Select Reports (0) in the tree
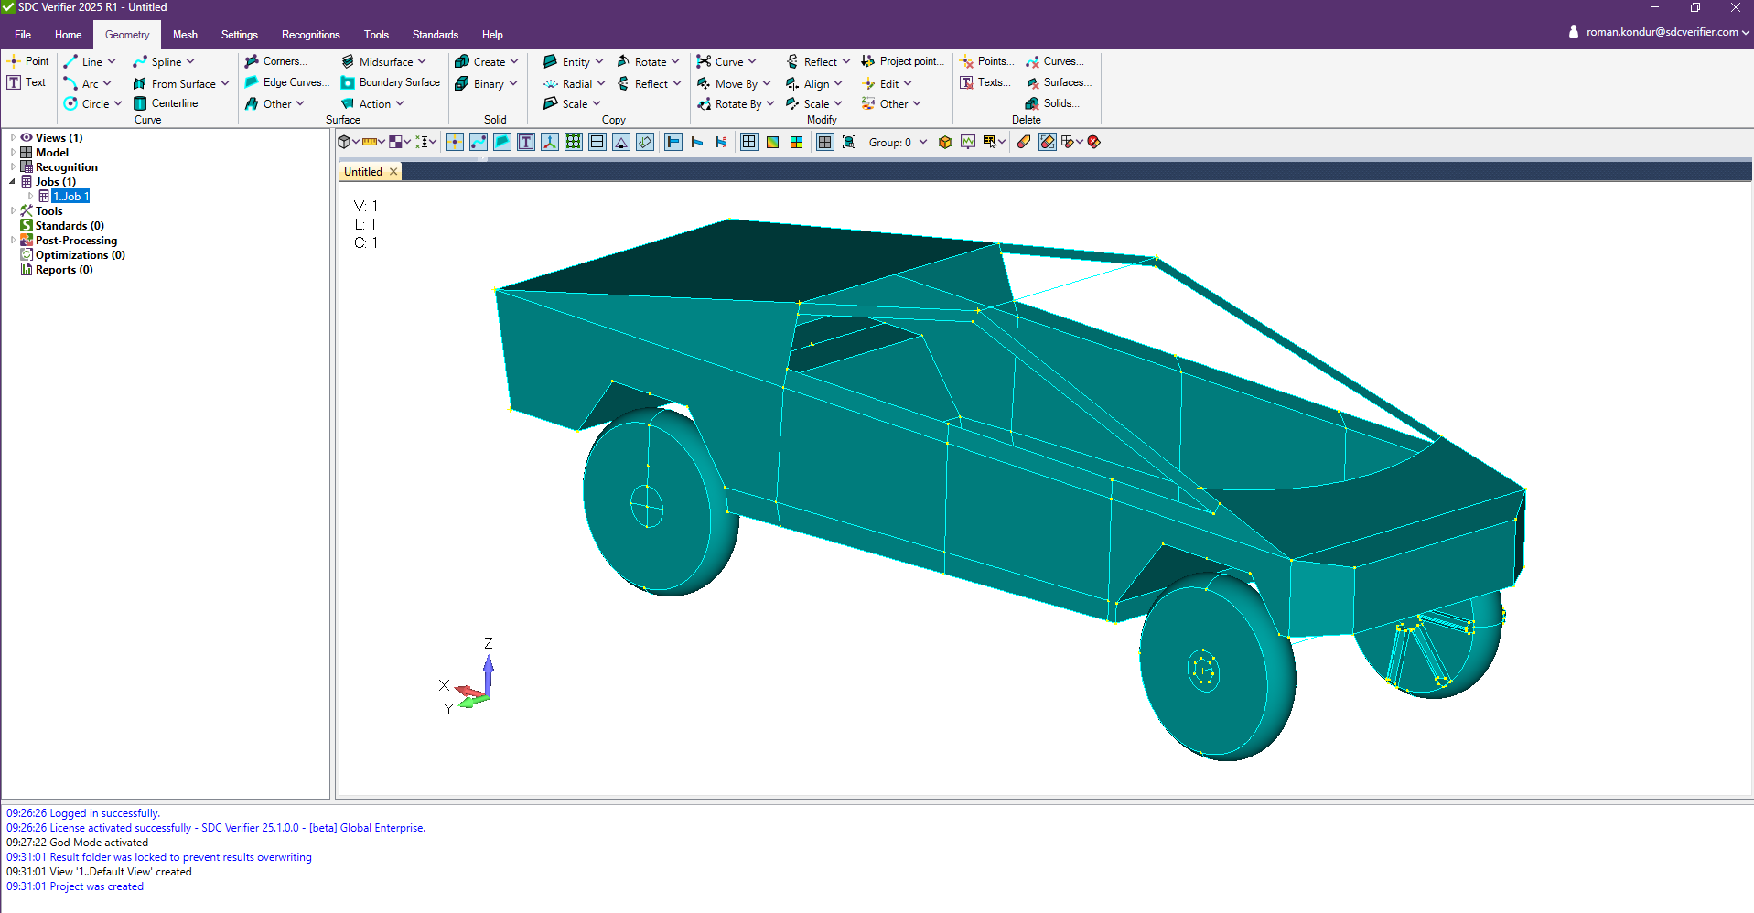Viewport: 1754px width, 913px height. 64,270
